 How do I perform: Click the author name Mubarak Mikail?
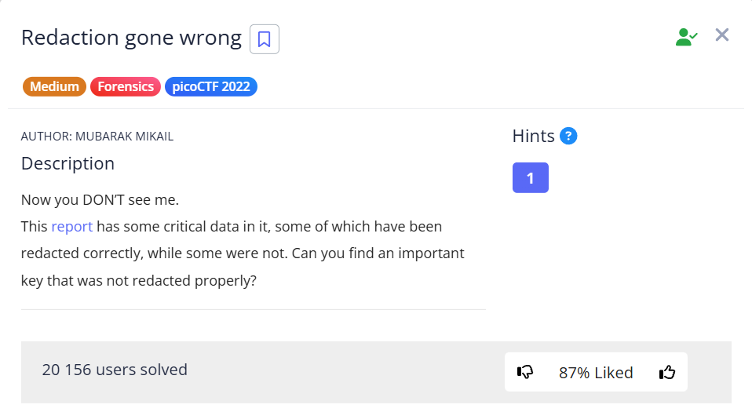(124, 137)
